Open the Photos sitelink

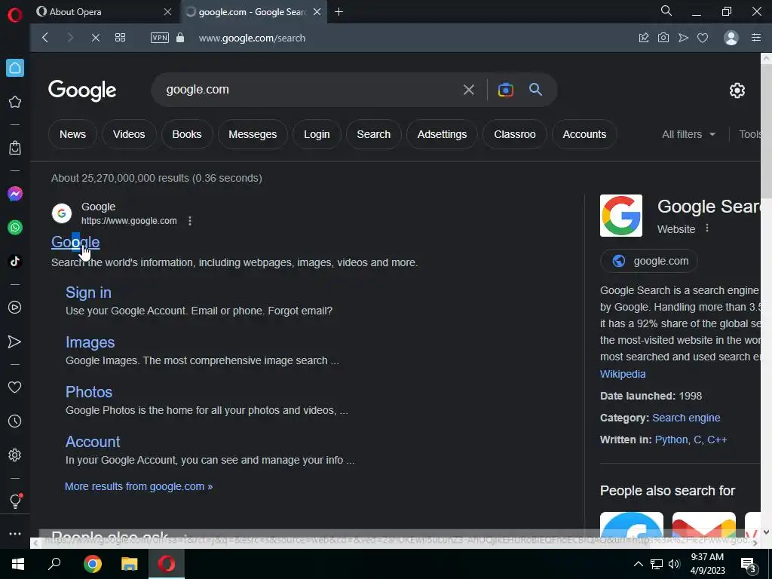pos(89,392)
